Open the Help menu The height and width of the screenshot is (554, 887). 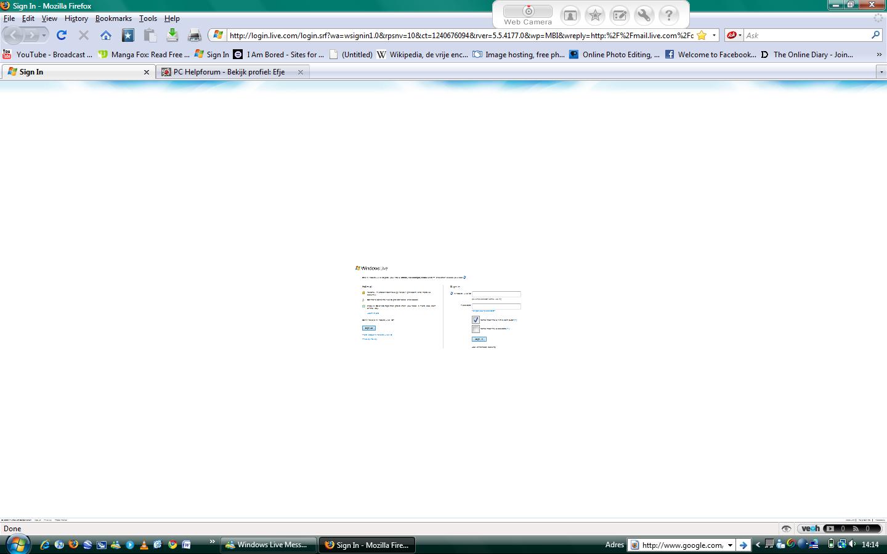click(x=172, y=18)
